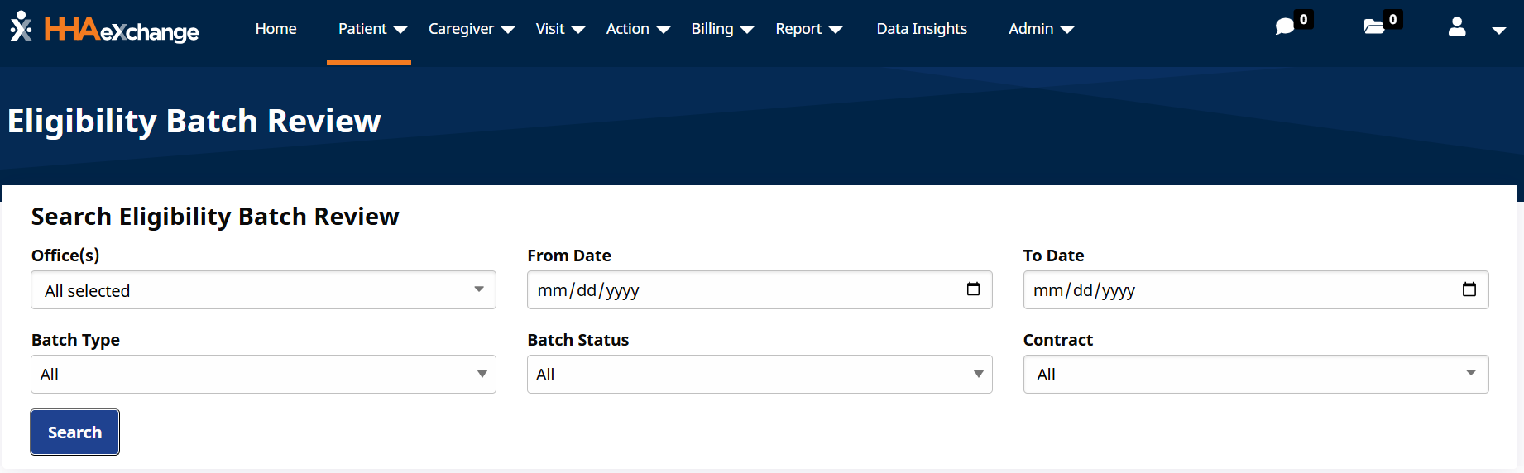
Task: Open the Batch Status dropdown
Action: [759, 375]
